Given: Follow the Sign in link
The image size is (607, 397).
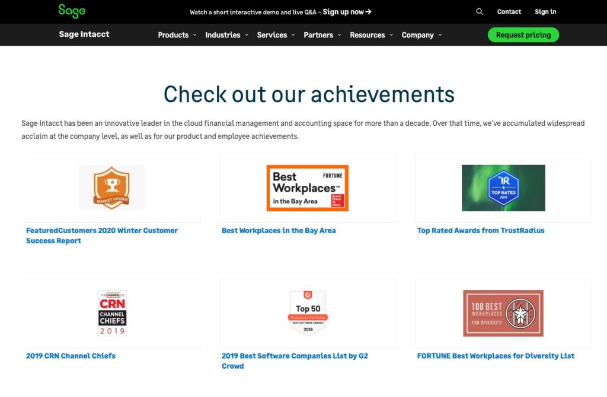Looking at the screenshot, I should tap(545, 12).
